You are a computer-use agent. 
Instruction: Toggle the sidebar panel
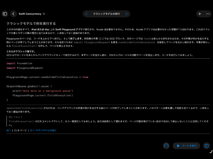point(5,14)
